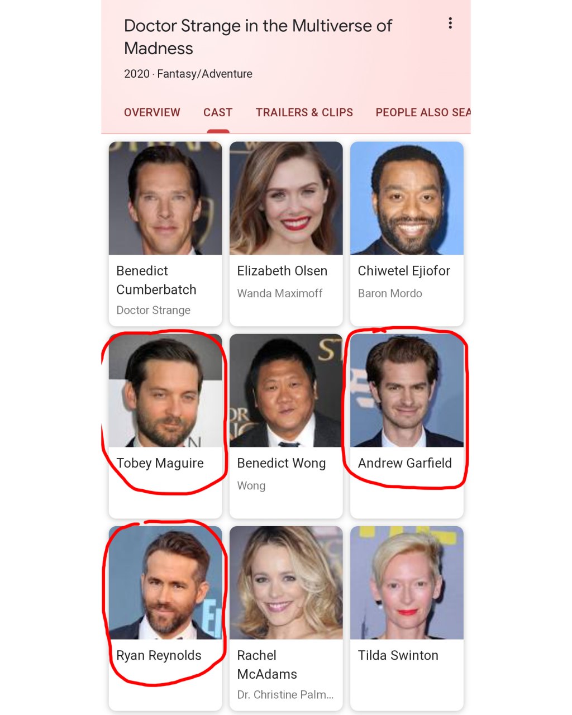572x715 pixels.
Task: Switch to the OVERVIEW tab
Action: tap(152, 112)
